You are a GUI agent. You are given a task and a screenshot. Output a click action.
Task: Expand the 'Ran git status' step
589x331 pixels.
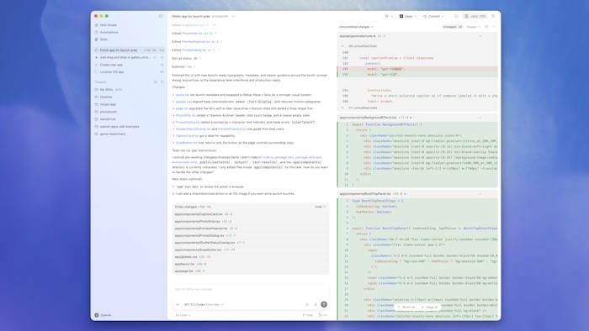[186, 59]
